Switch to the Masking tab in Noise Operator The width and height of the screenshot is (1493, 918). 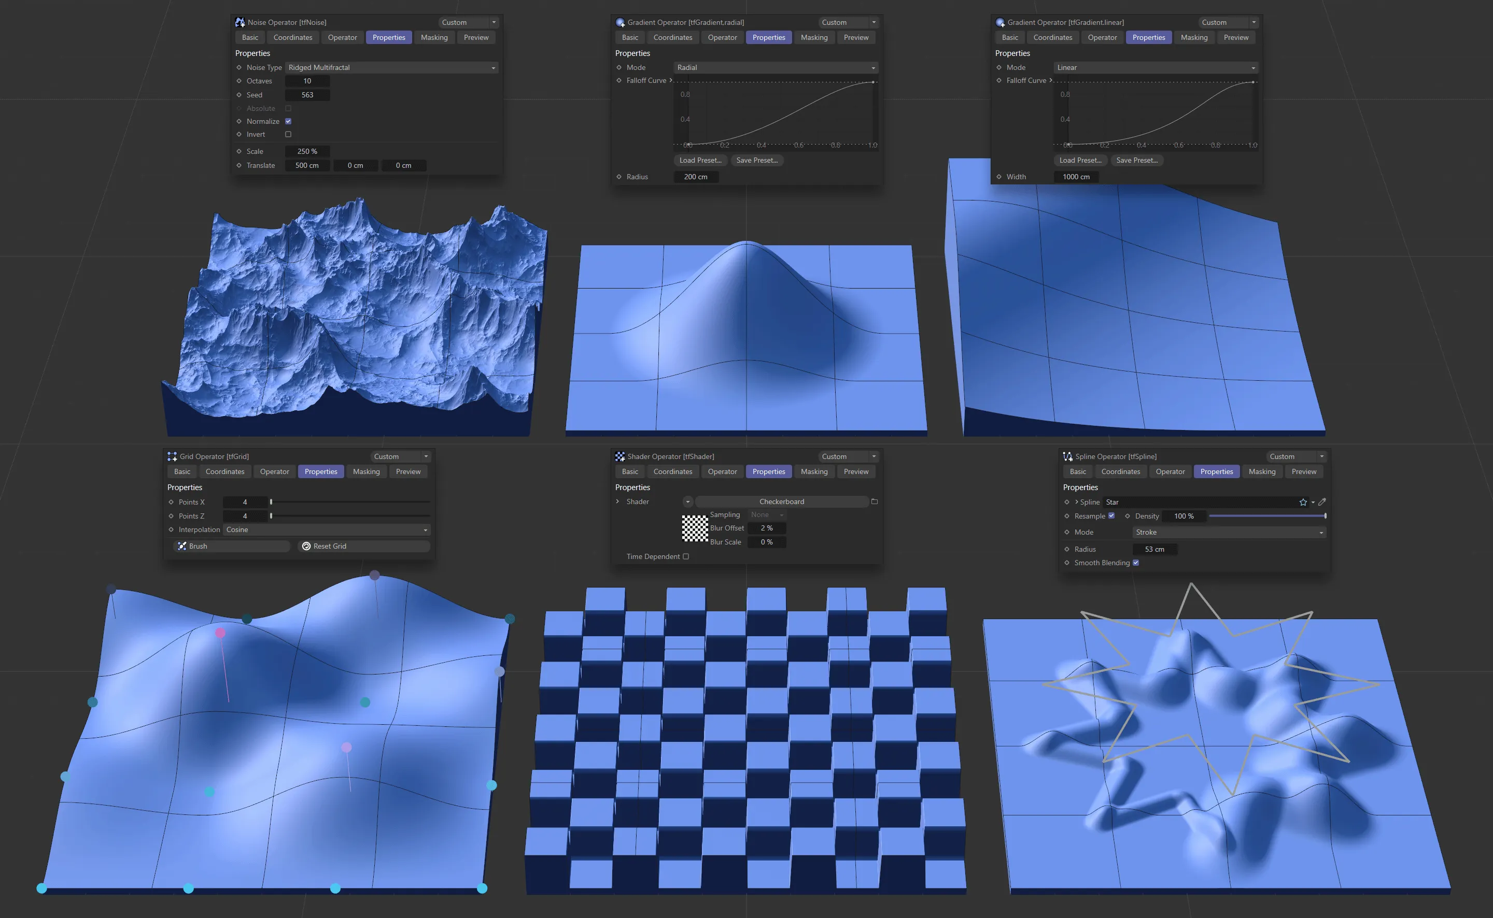[434, 37]
